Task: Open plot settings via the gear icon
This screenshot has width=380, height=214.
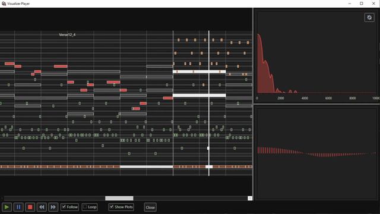Action: (369, 17)
